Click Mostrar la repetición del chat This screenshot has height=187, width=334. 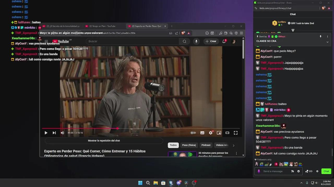tap(104, 141)
